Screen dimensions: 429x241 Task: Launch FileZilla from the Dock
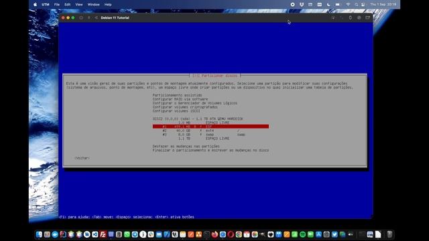103,234
